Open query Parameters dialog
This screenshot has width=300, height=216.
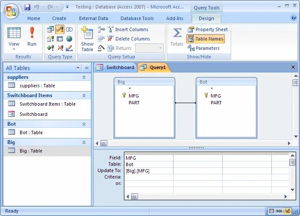pos(203,48)
